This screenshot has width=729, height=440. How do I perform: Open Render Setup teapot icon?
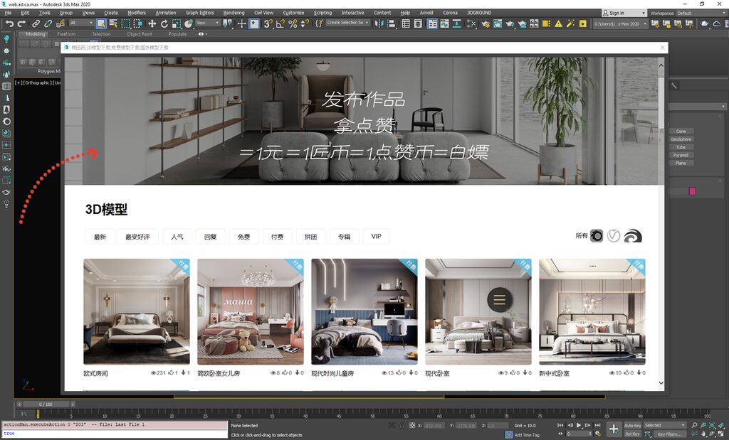click(x=486, y=23)
